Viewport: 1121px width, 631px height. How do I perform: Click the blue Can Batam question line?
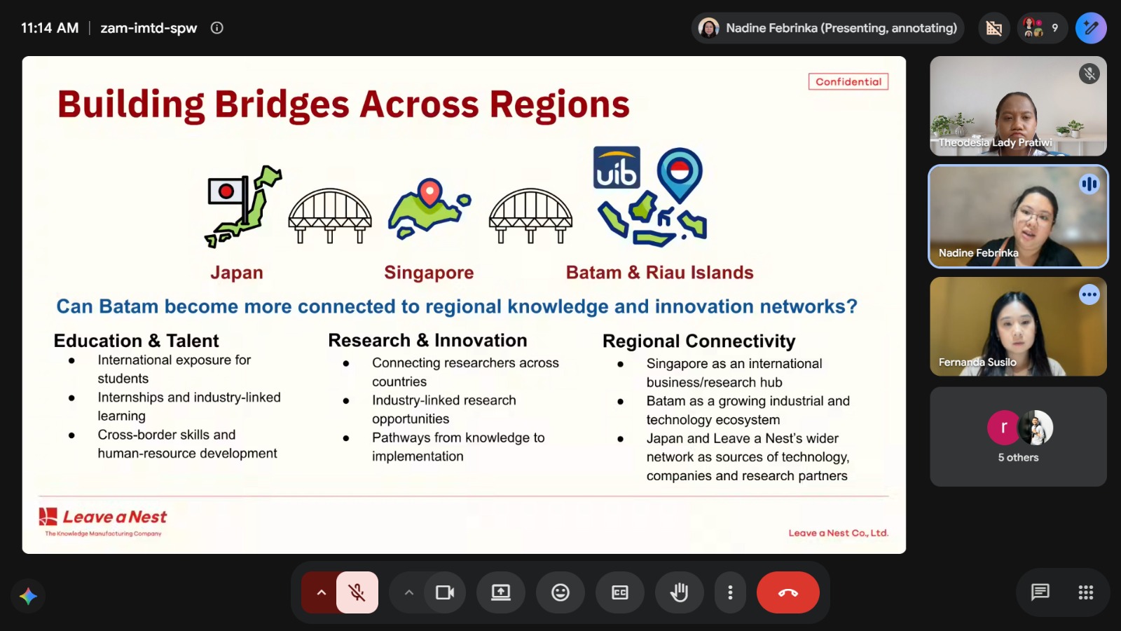point(457,306)
